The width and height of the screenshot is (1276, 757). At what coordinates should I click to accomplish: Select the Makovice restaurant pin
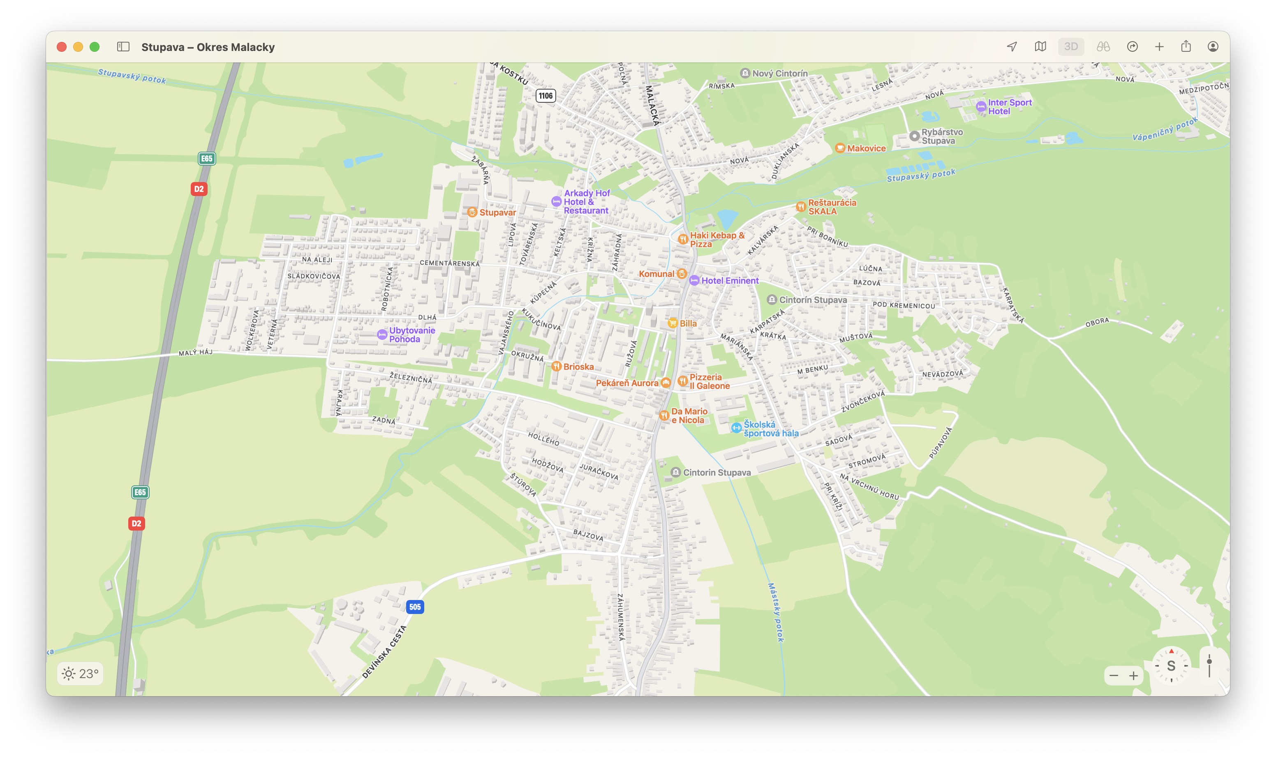pos(840,148)
